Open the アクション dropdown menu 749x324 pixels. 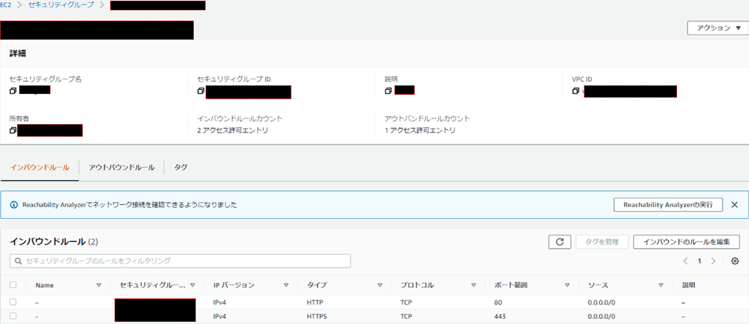tap(717, 28)
